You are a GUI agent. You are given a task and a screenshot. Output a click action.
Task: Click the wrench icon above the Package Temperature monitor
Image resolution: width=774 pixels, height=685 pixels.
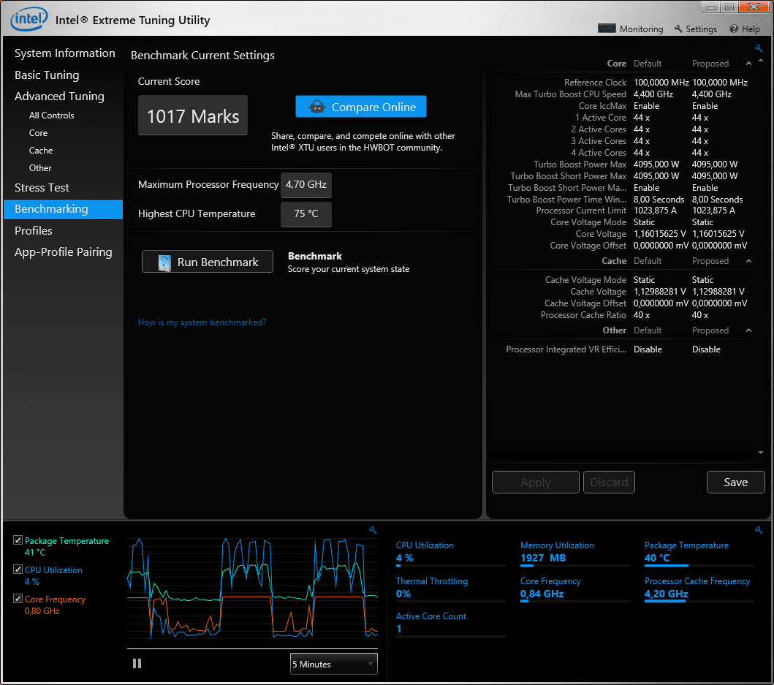[759, 530]
